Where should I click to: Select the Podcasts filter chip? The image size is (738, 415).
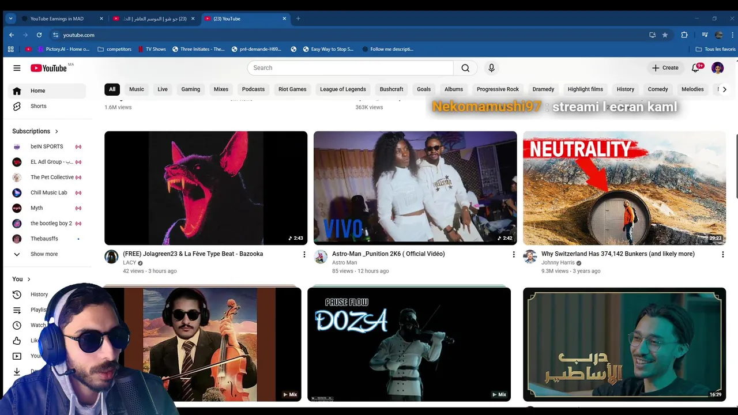tap(253, 89)
